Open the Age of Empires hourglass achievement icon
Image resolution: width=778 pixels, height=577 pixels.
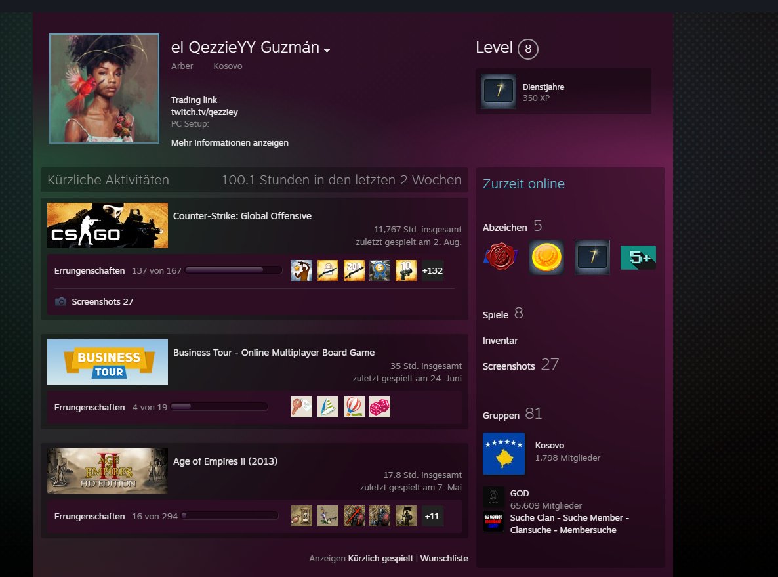tap(302, 516)
